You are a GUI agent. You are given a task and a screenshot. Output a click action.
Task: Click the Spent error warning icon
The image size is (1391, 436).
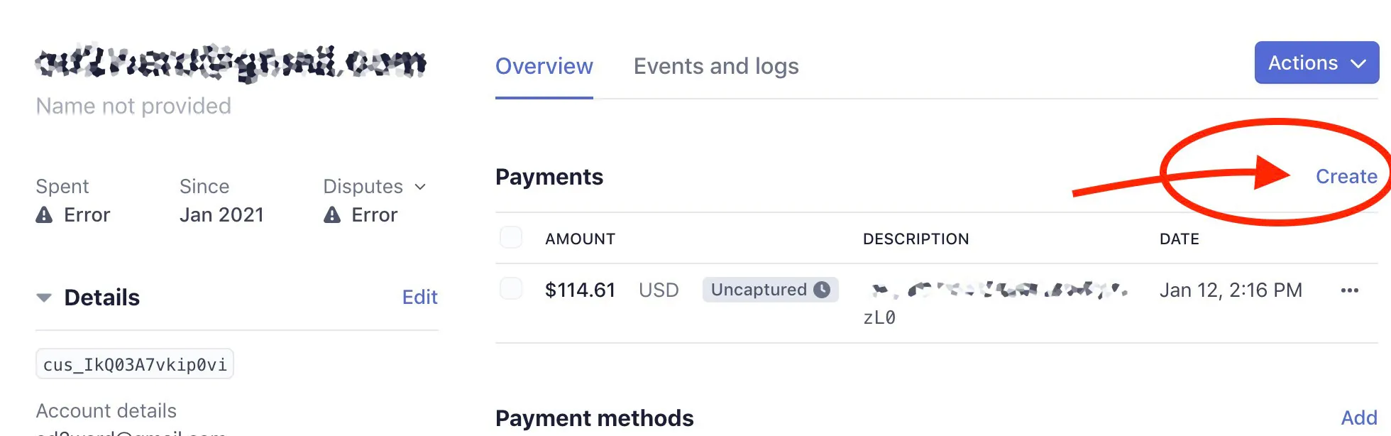44,215
